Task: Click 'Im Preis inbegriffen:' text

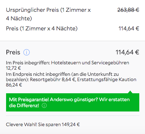Action: coord(28,63)
